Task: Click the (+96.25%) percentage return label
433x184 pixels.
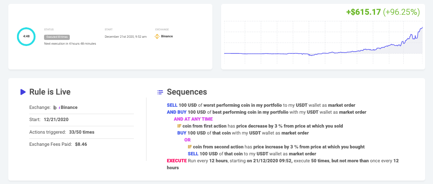Action: tap(402, 12)
